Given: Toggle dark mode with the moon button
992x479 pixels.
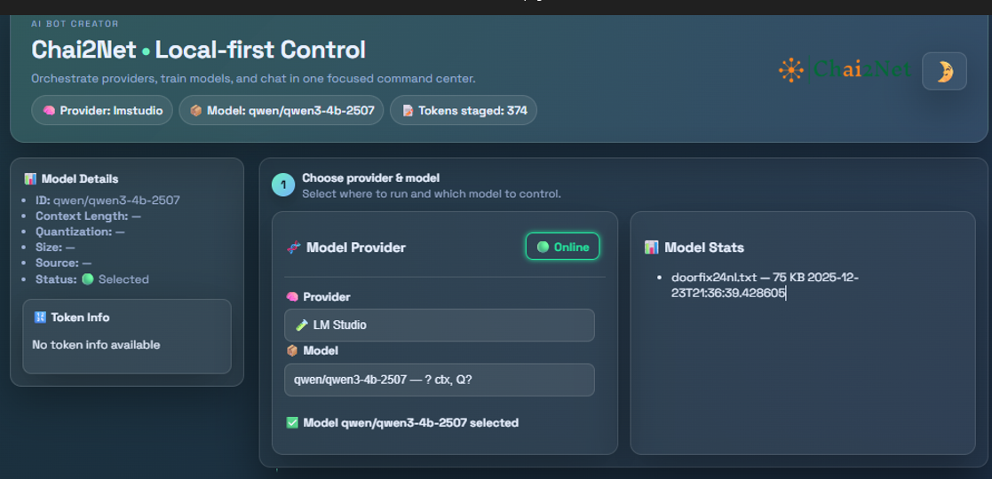Looking at the screenshot, I should [x=944, y=71].
